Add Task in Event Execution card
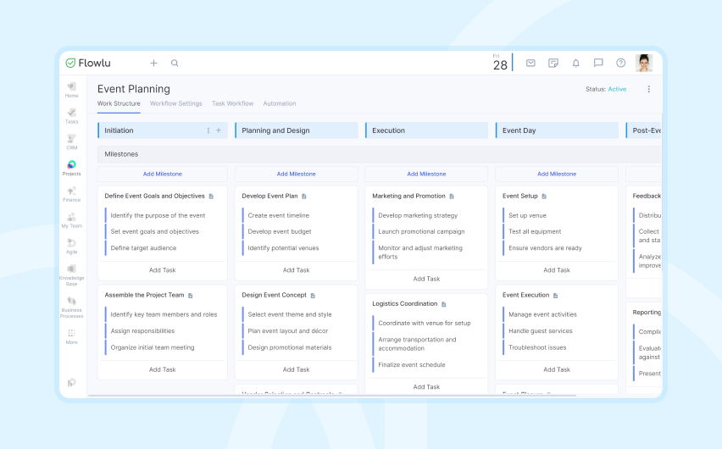 pyautogui.click(x=557, y=370)
